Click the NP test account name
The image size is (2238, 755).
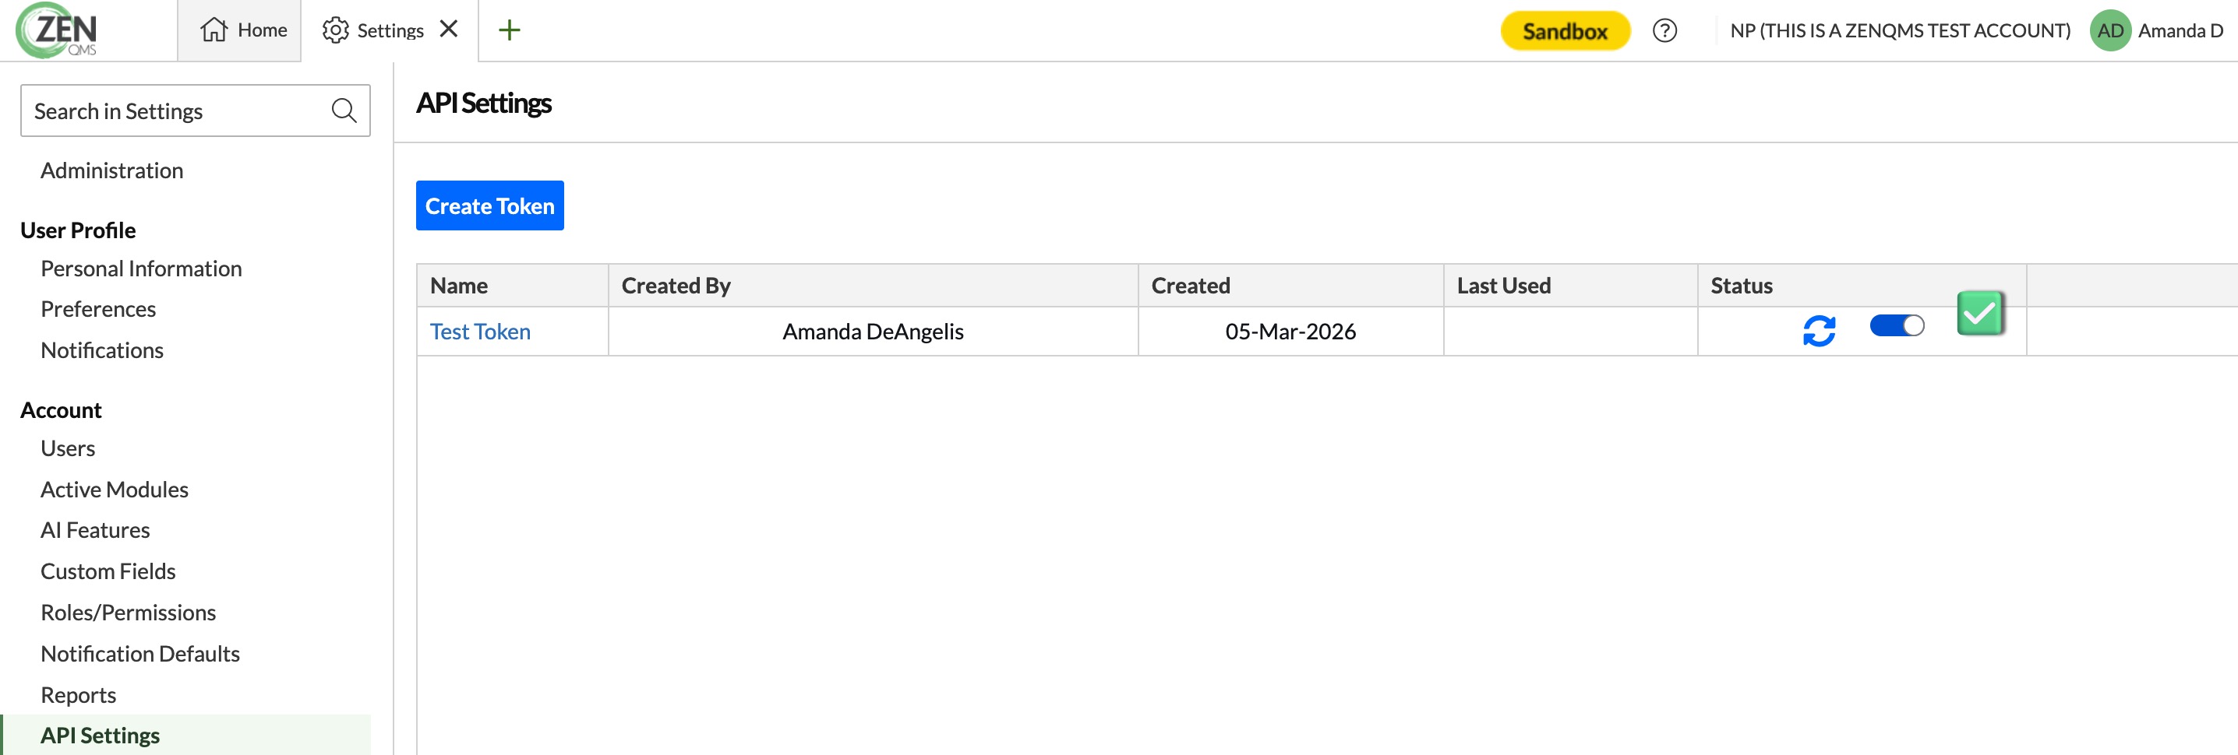[1899, 30]
